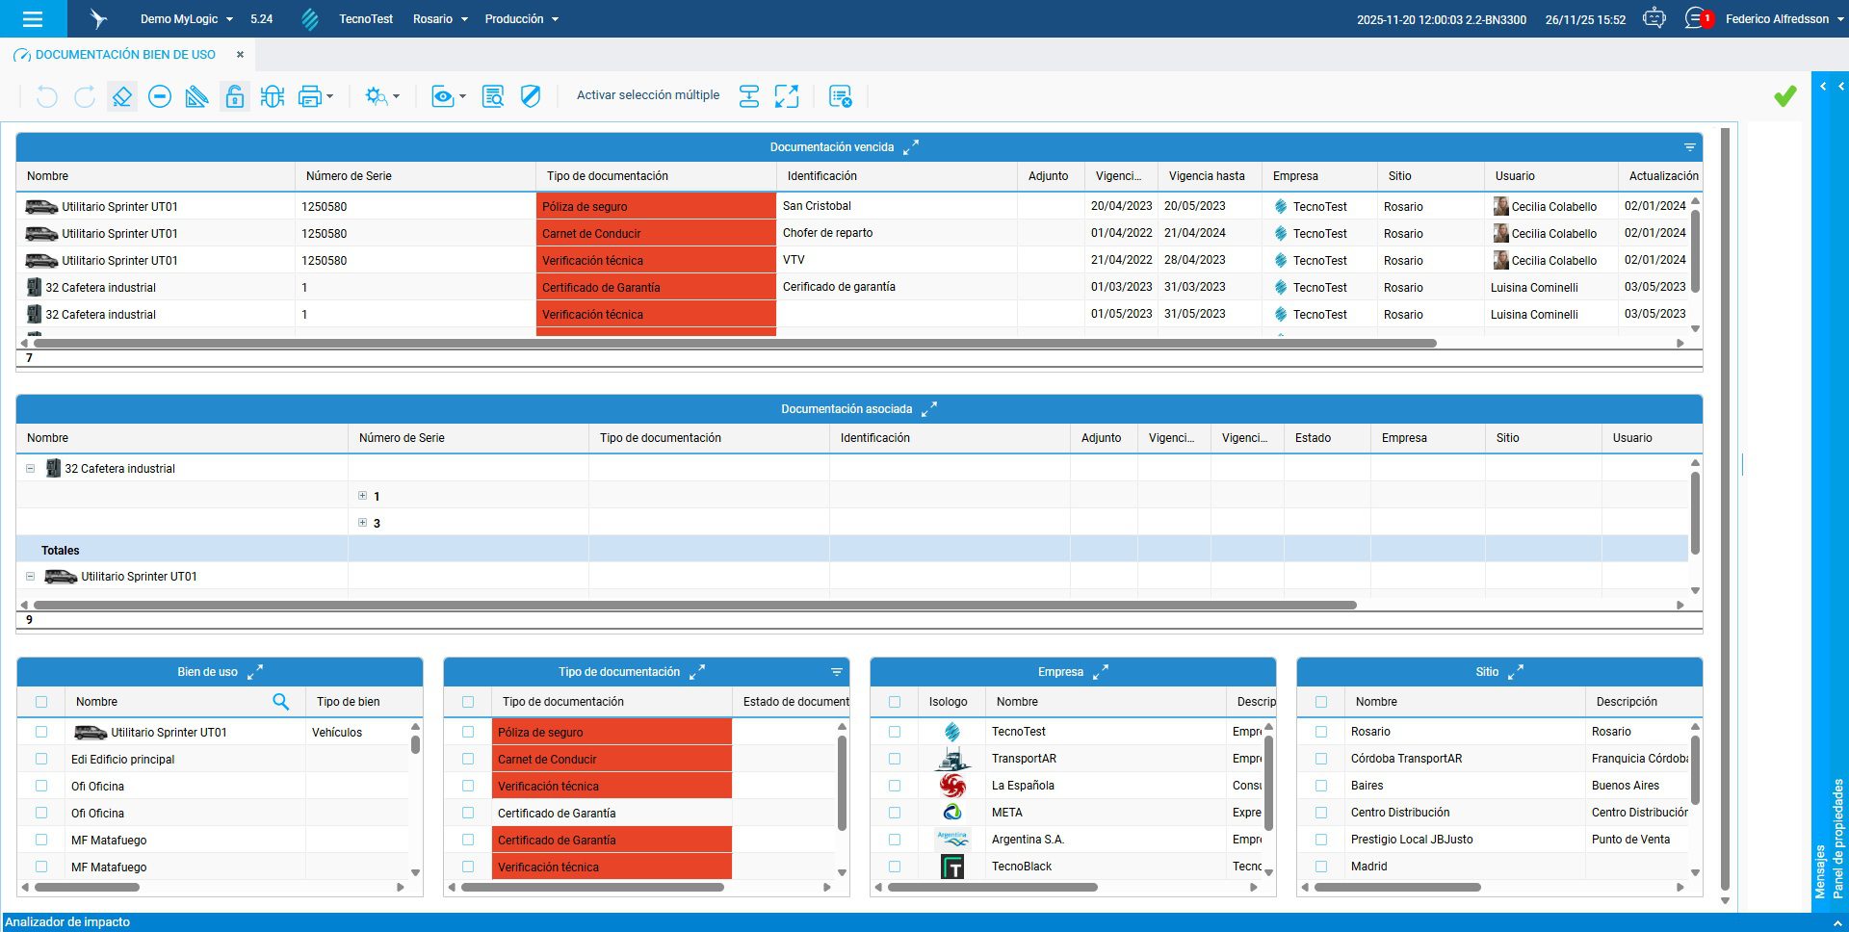Image resolution: width=1849 pixels, height=932 pixels.
Task: Open the print options dropdown arrow
Action: pyautogui.click(x=330, y=96)
